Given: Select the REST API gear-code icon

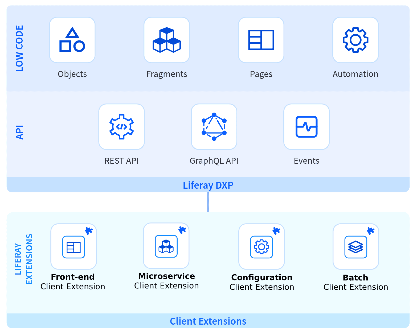Looking at the screenshot, I should 122,127.
